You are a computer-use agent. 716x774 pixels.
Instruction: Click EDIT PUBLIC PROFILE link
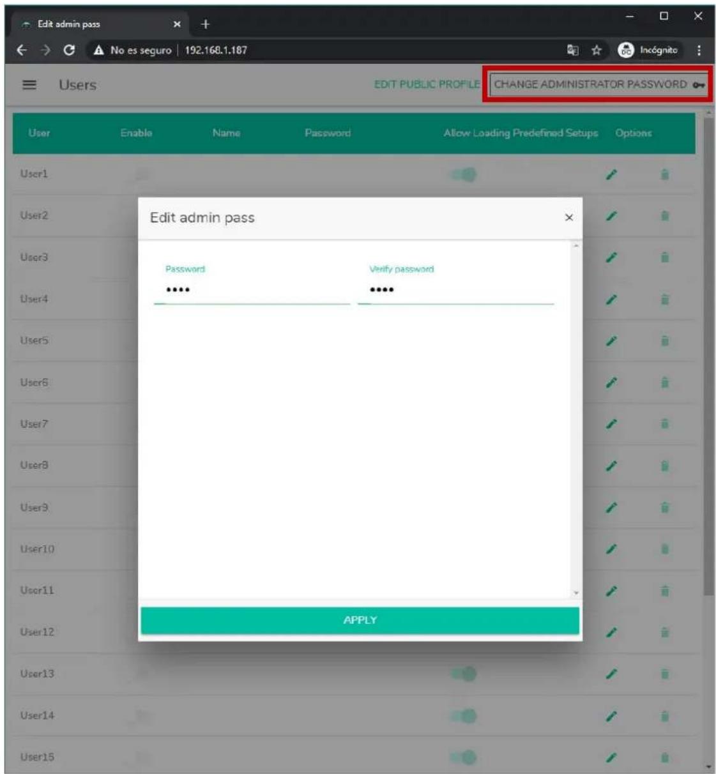(427, 84)
